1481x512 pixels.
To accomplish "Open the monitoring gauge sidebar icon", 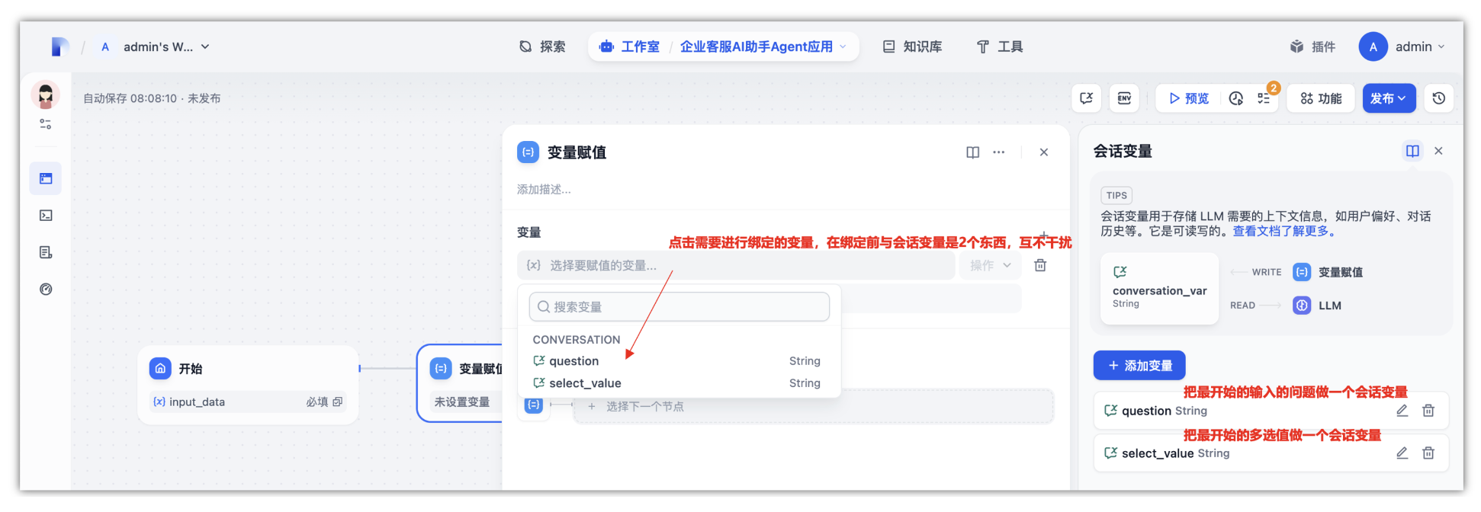I will (x=46, y=289).
